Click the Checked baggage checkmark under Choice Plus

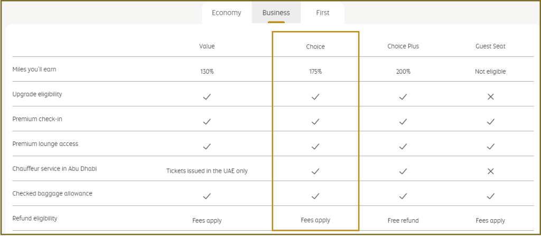click(403, 196)
